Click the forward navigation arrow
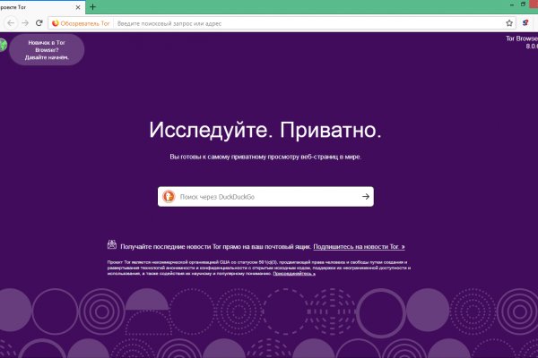 (28, 22)
